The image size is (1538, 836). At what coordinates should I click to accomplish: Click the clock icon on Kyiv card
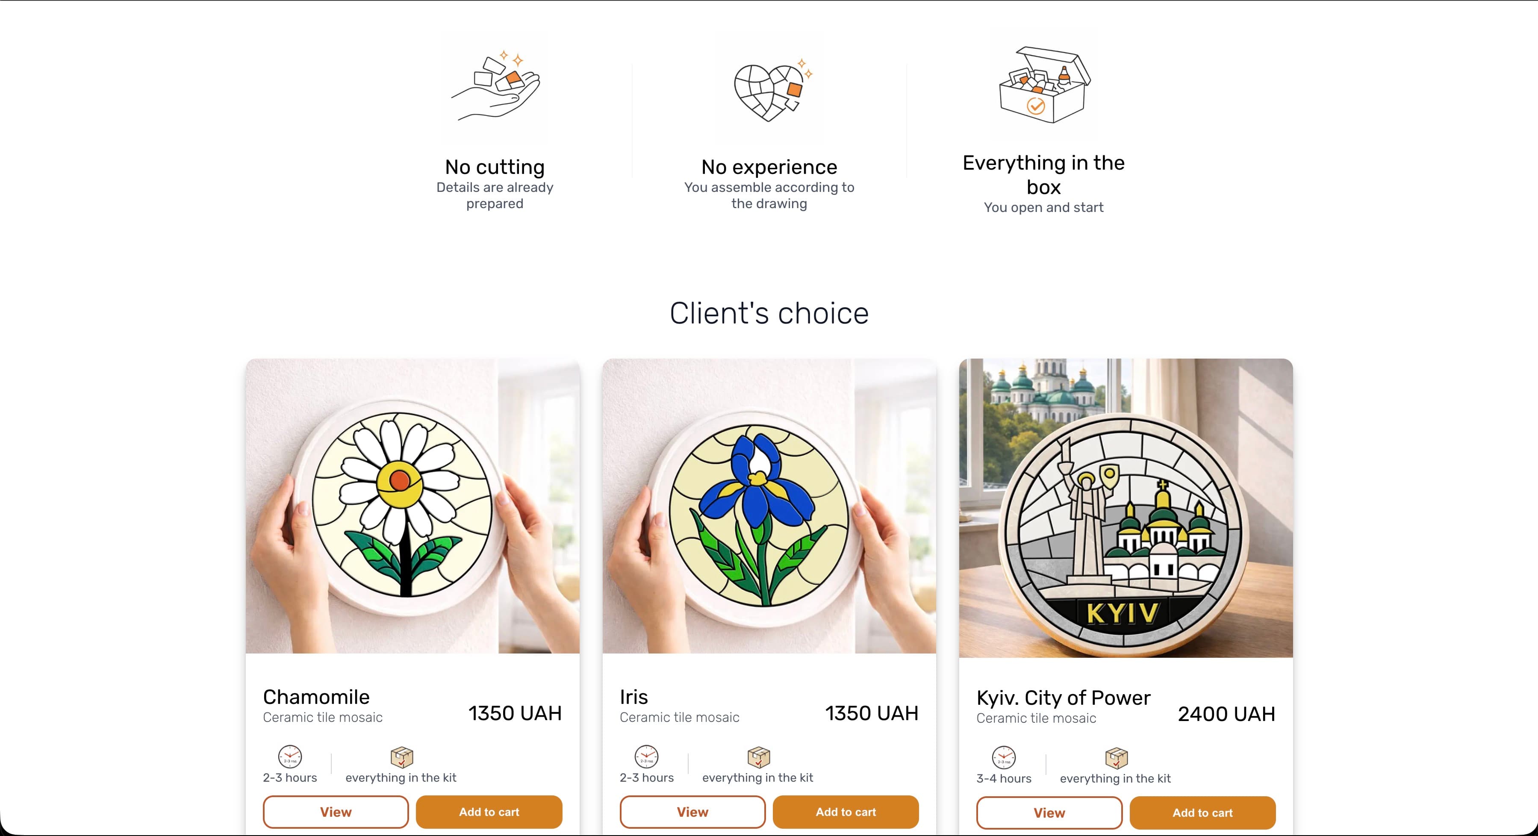(x=1004, y=757)
